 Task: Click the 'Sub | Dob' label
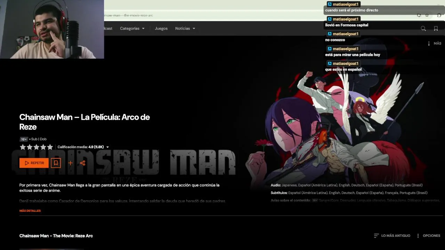click(39, 139)
